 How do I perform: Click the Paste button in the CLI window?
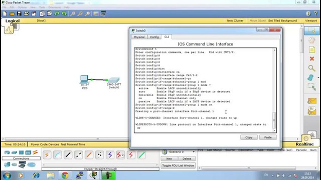(268, 137)
